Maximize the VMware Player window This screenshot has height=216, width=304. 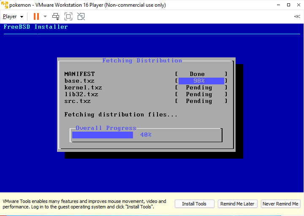[x=288, y=5]
